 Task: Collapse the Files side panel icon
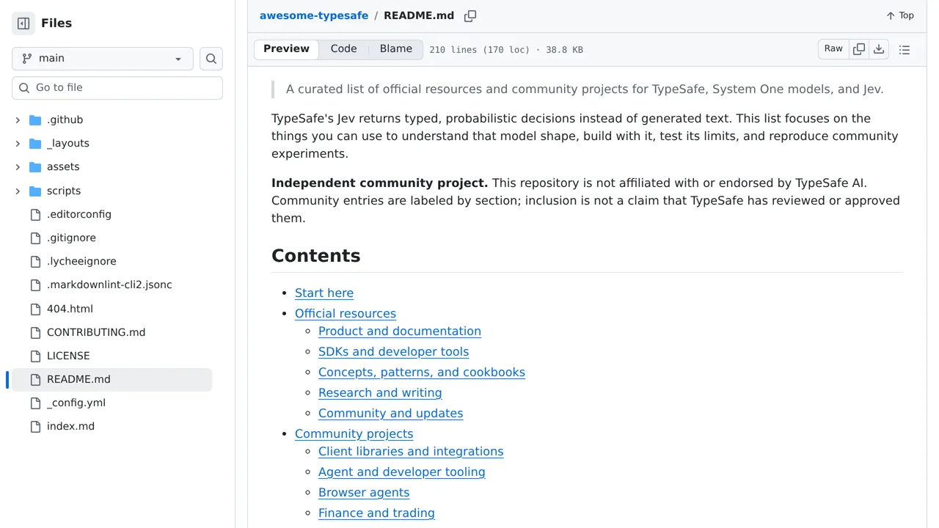tap(23, 23)
